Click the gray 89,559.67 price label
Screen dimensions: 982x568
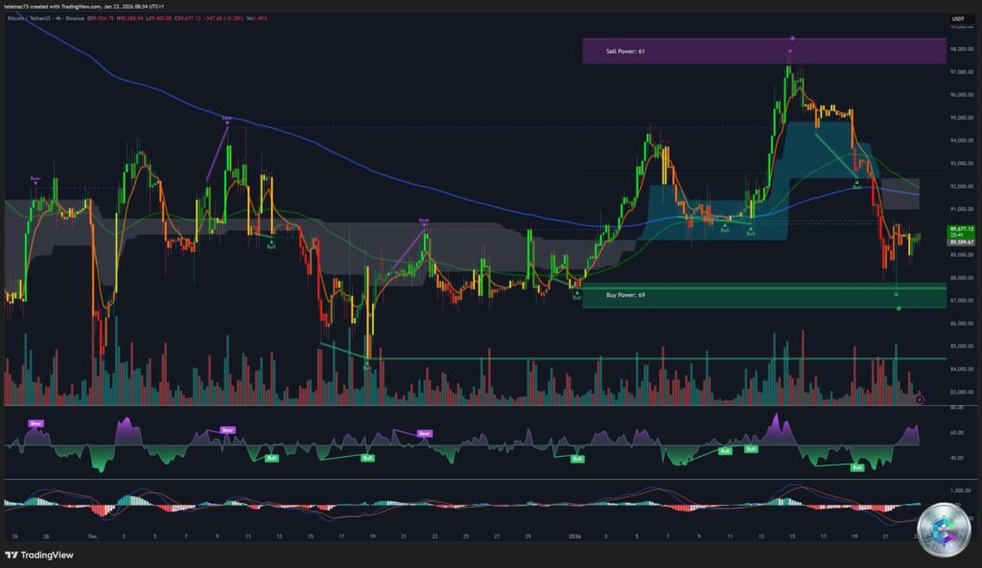coord(960,242)
